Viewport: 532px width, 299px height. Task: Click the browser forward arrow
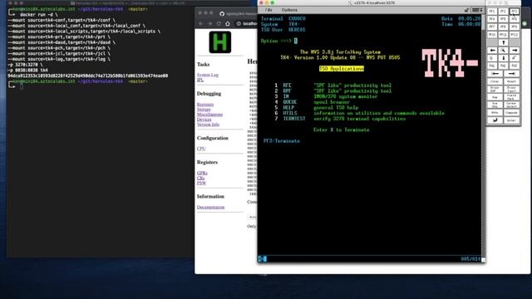[x=209, y=23]
